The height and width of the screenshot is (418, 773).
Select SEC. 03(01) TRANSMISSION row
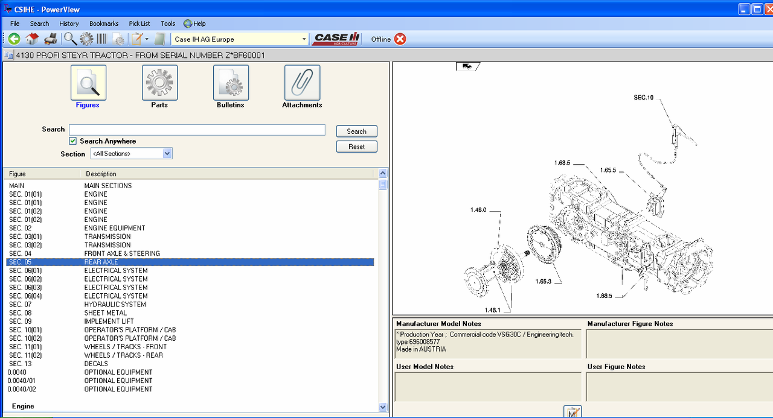pyautogui.click(x=190, y=236)
